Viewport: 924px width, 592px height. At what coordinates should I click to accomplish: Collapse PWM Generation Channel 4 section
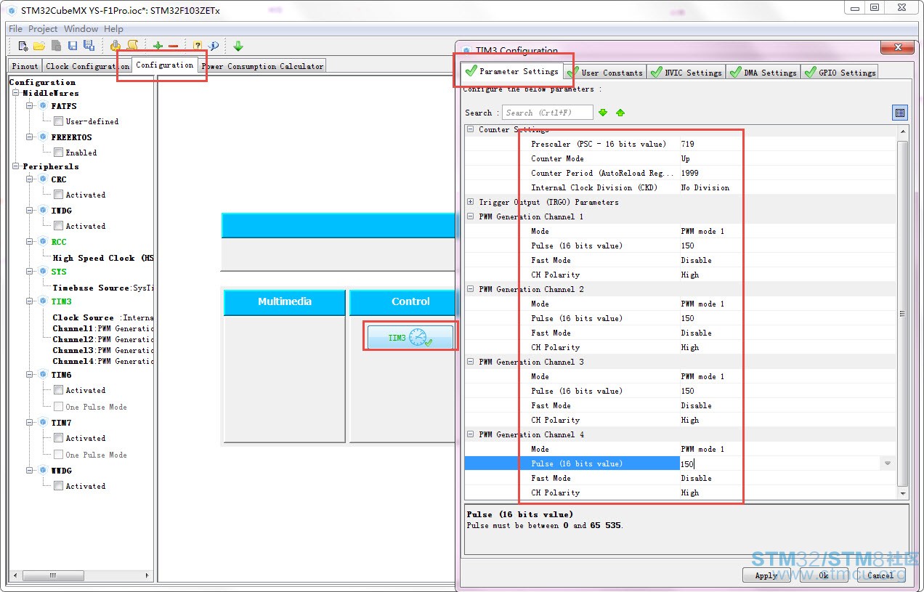(x=471, y=434)
